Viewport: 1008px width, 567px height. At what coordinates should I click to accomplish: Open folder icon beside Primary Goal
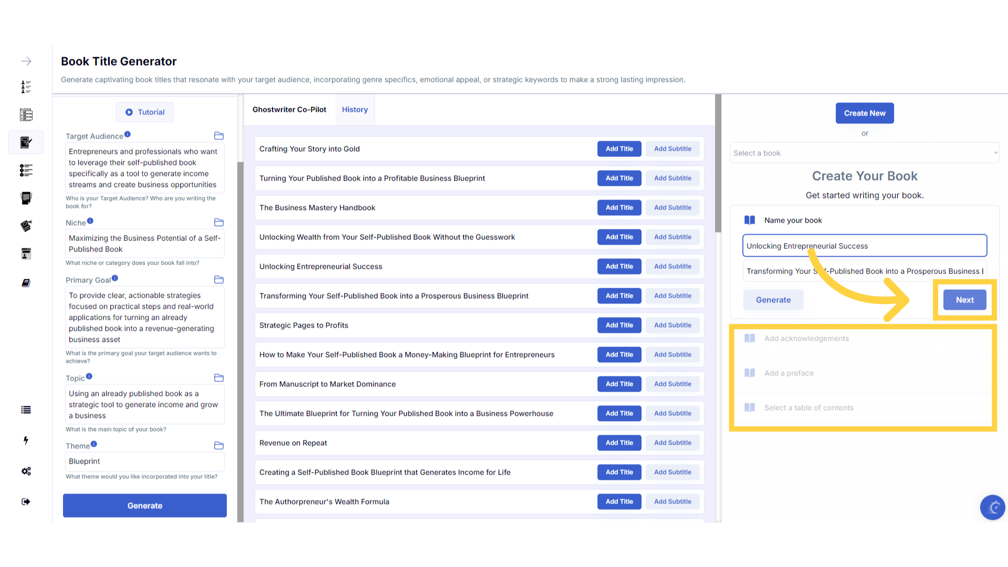[219, 280]
